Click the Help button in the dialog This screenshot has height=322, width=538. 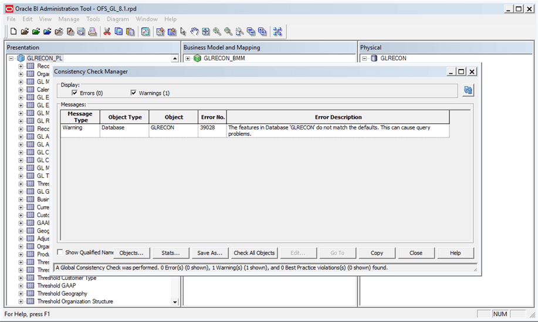click(455, 253)
